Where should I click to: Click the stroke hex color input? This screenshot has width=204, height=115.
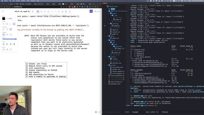[11, 19]
